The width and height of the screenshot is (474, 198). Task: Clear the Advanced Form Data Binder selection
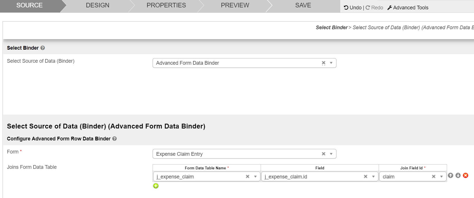coord(323,63)
